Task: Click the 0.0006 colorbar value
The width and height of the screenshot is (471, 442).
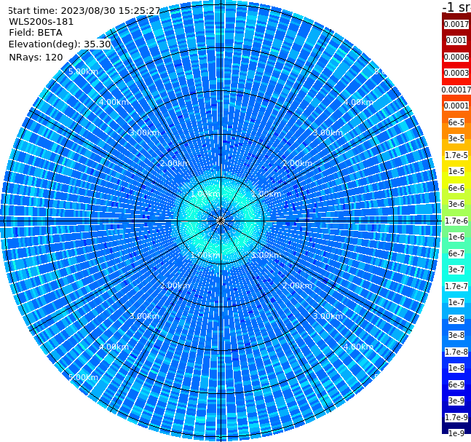Action: [456, 57]
